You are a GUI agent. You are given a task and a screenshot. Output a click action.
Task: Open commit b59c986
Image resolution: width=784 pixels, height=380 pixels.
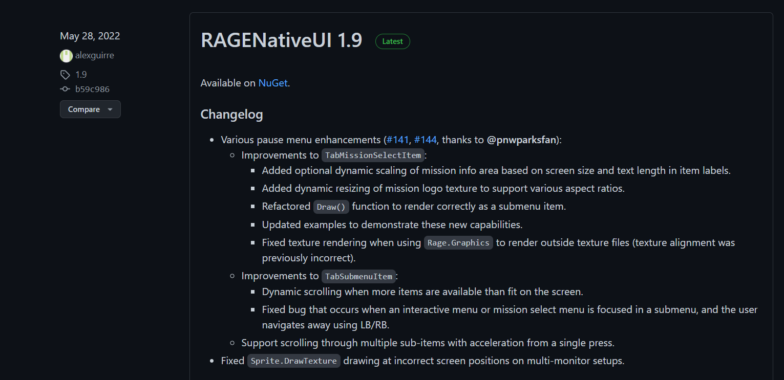point(92,89)
